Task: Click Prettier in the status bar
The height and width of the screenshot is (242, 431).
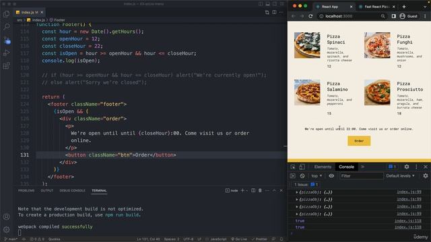Action: tap(259, 239)
